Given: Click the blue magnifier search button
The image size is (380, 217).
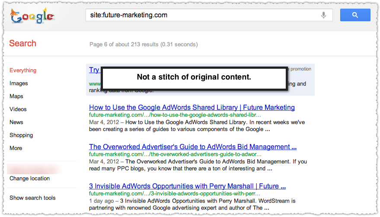Looking at the screenshot, I should tap(355, 15).
